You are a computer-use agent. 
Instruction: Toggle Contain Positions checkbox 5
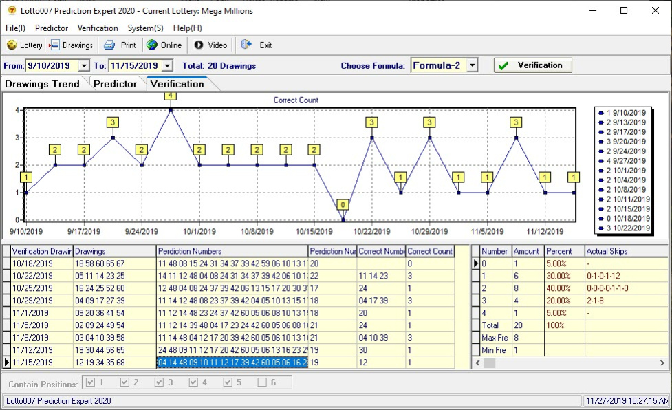pyautogui.click(x=228, y=382)
